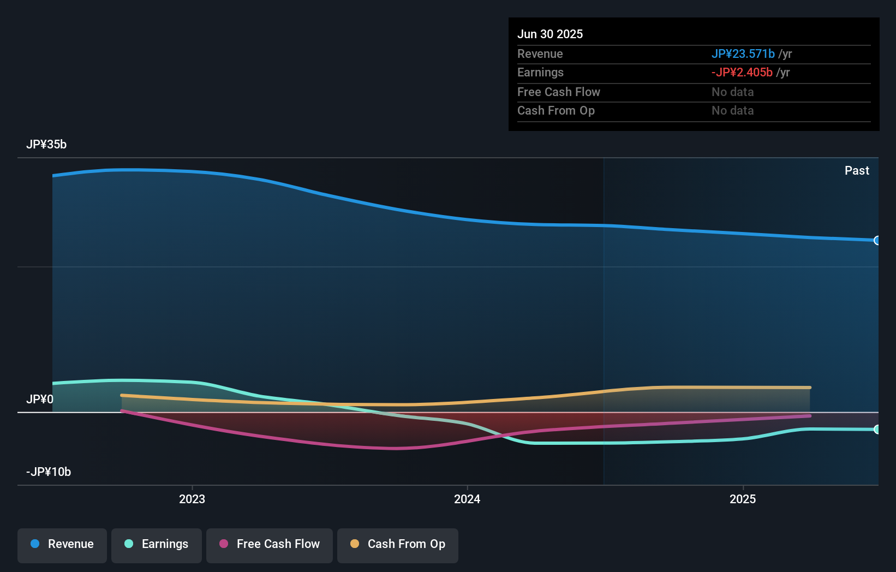Viewport: 896px width, 572px height.
Task: Click the -JP¥10b y-axis label
Action: coord(49,472)
